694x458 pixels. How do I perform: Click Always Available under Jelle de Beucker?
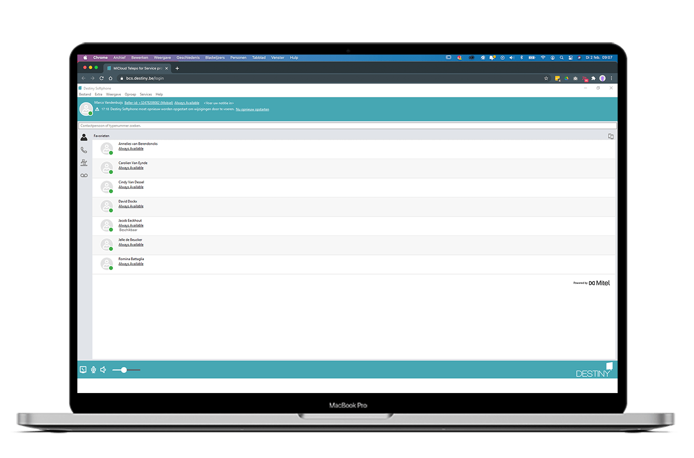pos(131,244)
